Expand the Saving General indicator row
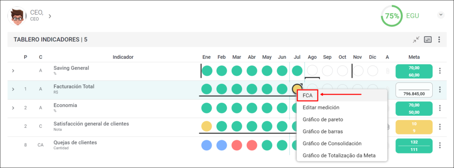This screenshot has width=454, height=168. click(13, 71)
